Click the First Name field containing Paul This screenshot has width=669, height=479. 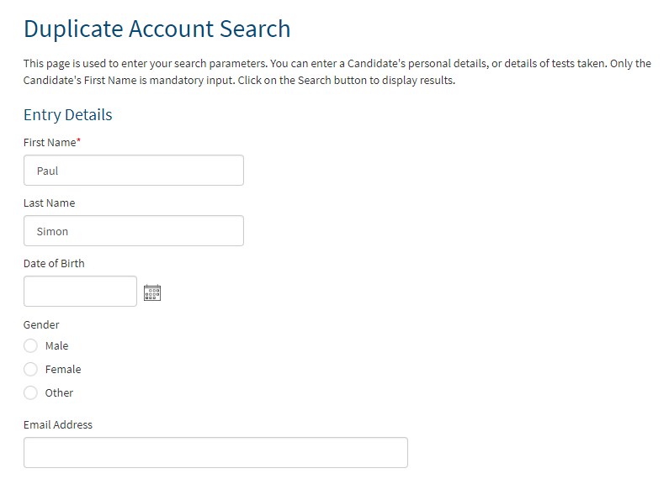coord(134,170)
